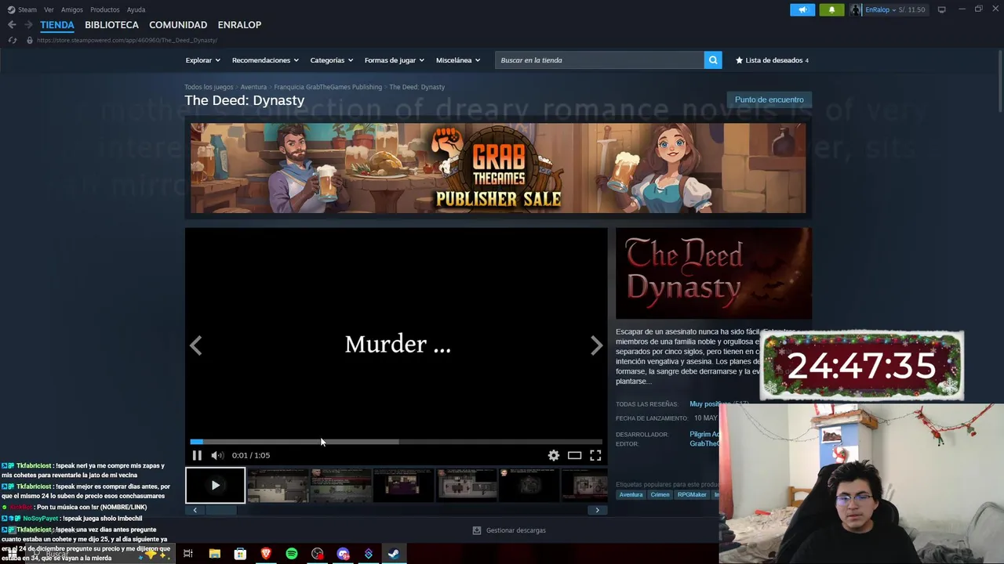Viewport: 1004px width, 564px height.
Task: Open Gestionar descargas at the bottom
Action: (x=508, y=530)
